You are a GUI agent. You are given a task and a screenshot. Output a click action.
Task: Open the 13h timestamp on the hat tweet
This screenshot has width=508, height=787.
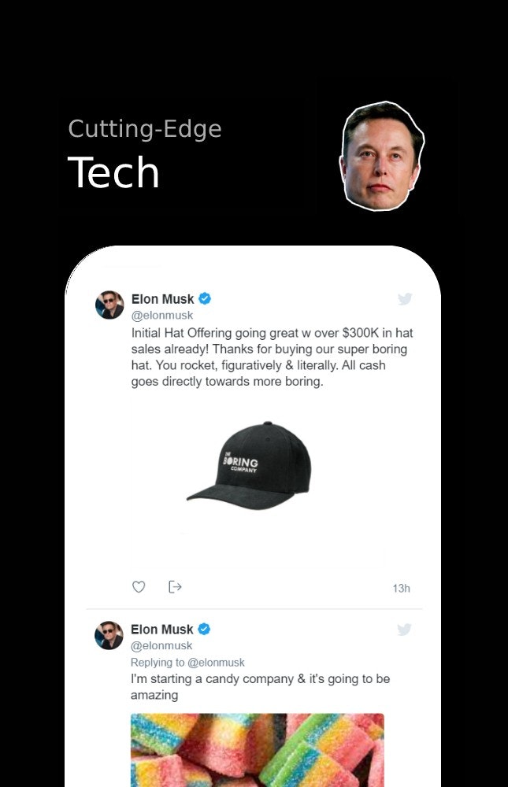coord(401,588)
